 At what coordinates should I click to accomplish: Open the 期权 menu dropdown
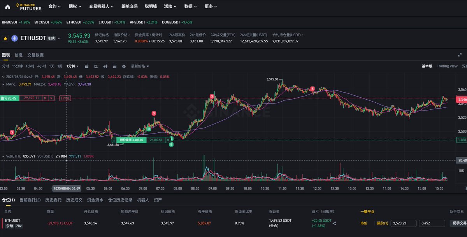click(75, 7)
